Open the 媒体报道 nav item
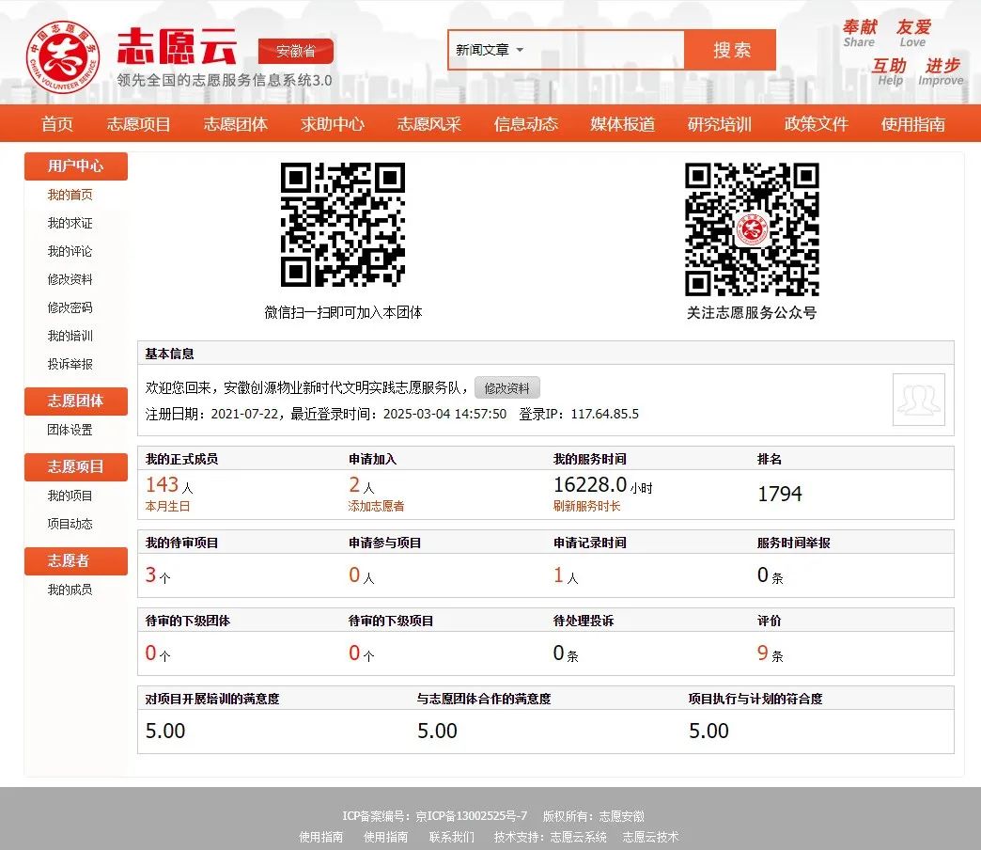The image size is (981, 850). [x=622, y=124]
